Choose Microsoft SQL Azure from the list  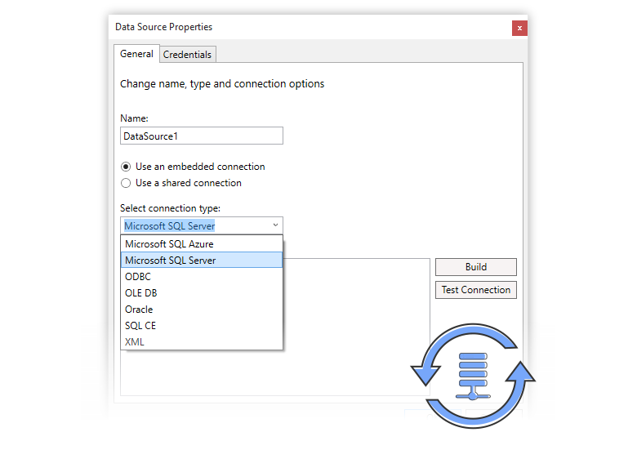click(x=169, y=244)
